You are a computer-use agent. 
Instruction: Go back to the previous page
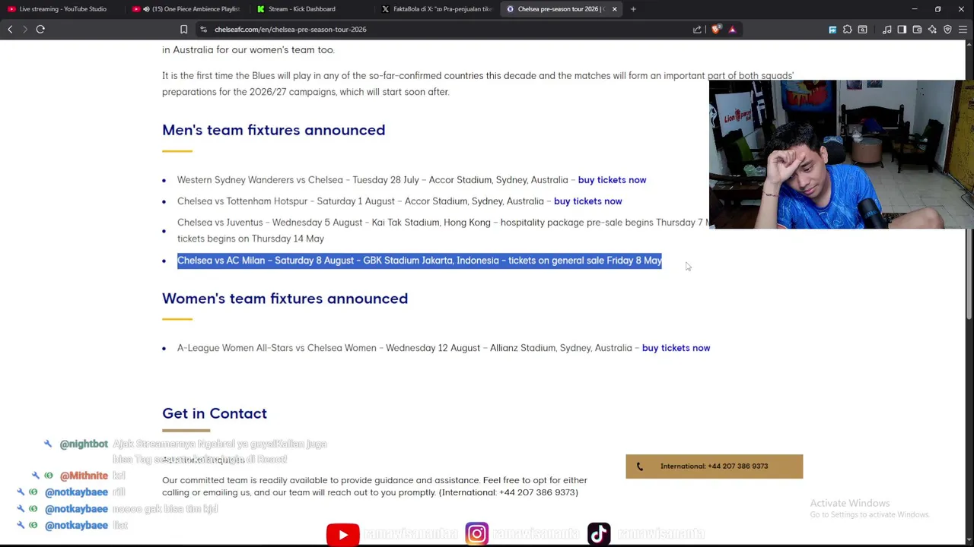tap(10, 30)
